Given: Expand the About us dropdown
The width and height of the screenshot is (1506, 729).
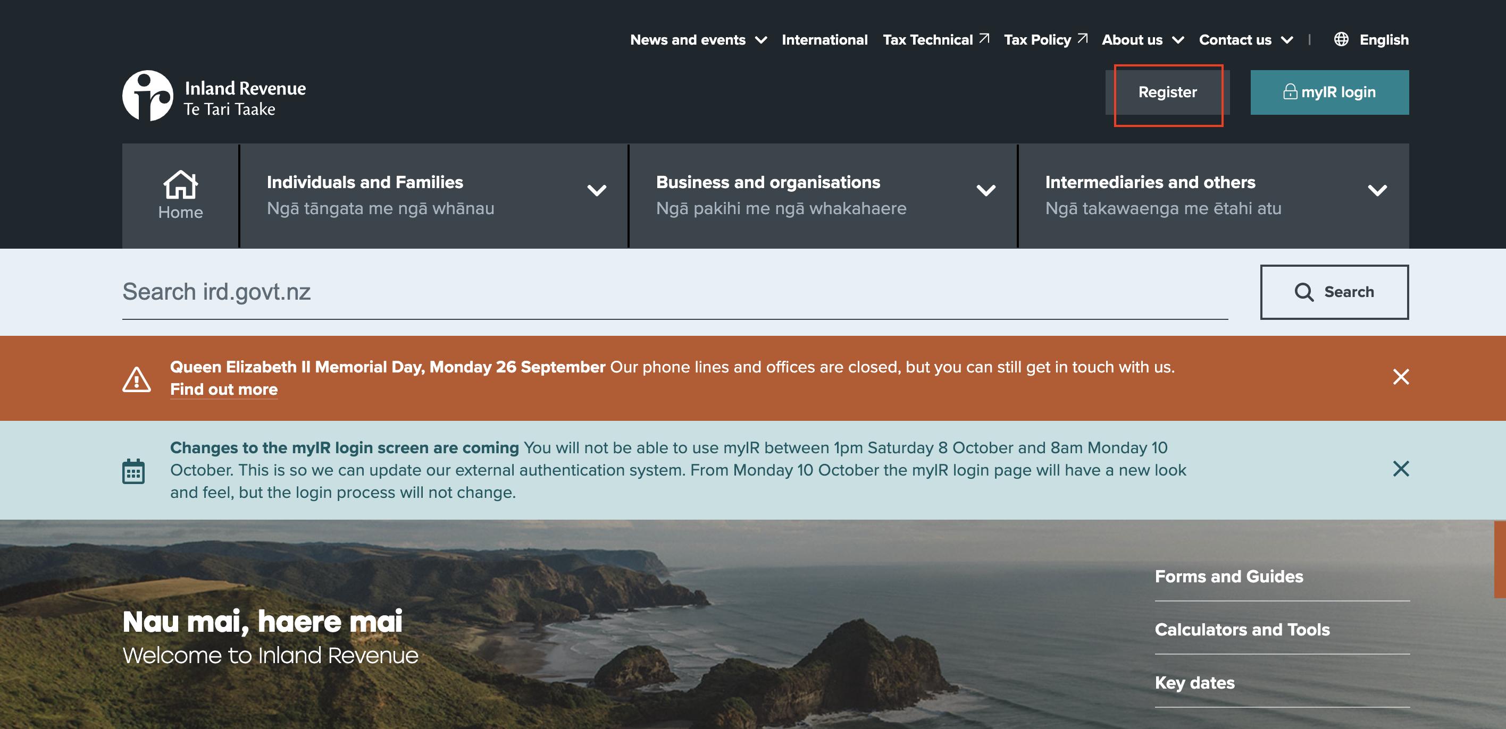Looking at the screenshot, I should [1142, 40].
